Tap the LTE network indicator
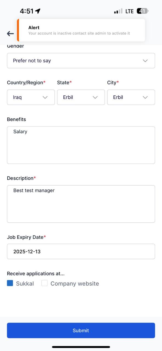162x351 pixels. [x=130, y=11]
